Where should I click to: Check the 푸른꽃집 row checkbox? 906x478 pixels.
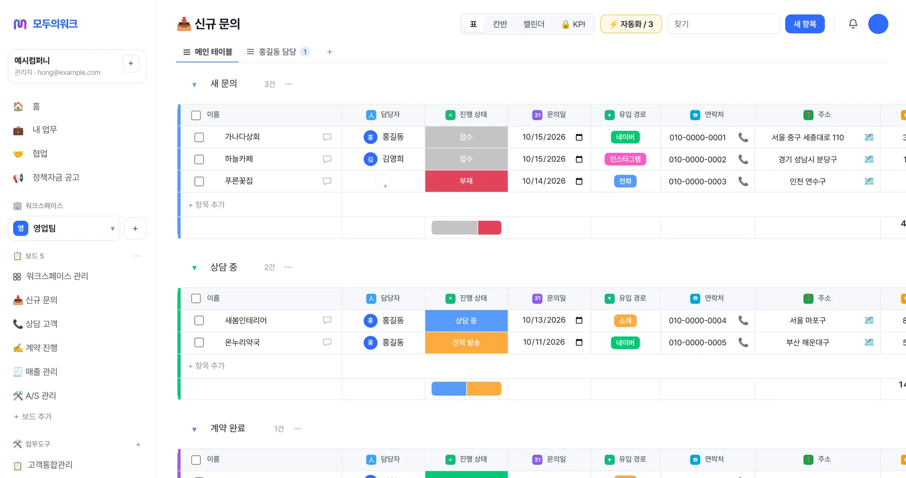click(x=199, y=181)
